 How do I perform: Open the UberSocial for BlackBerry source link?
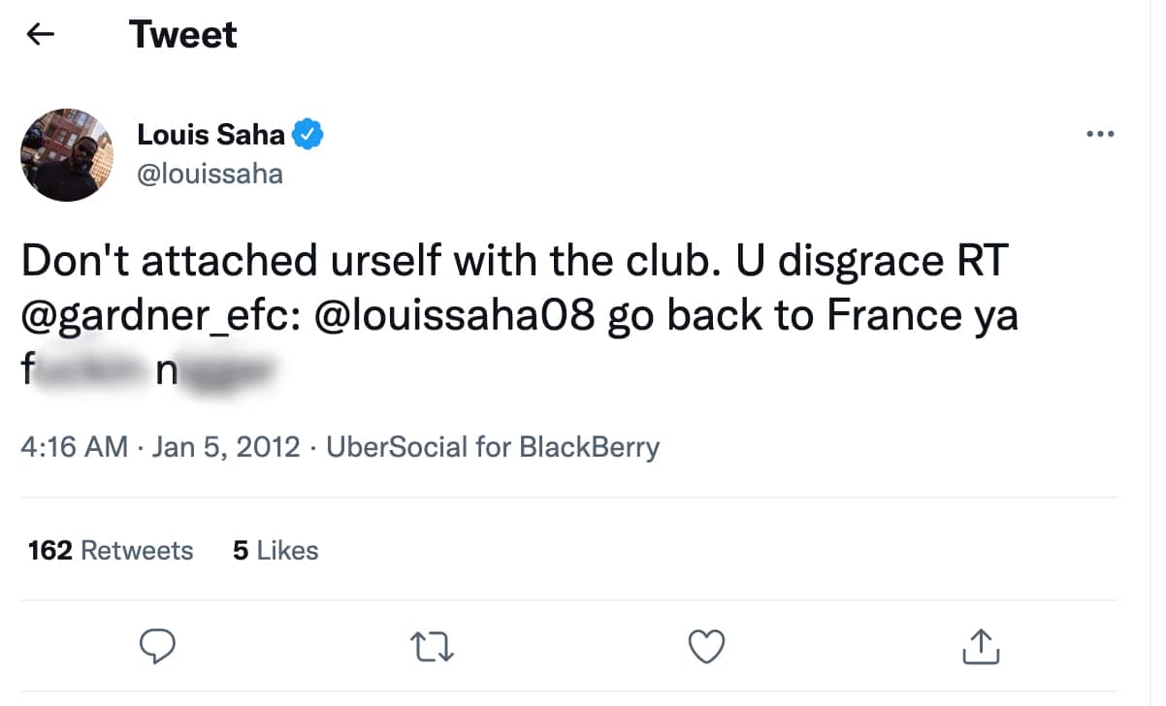click(494, 446)
